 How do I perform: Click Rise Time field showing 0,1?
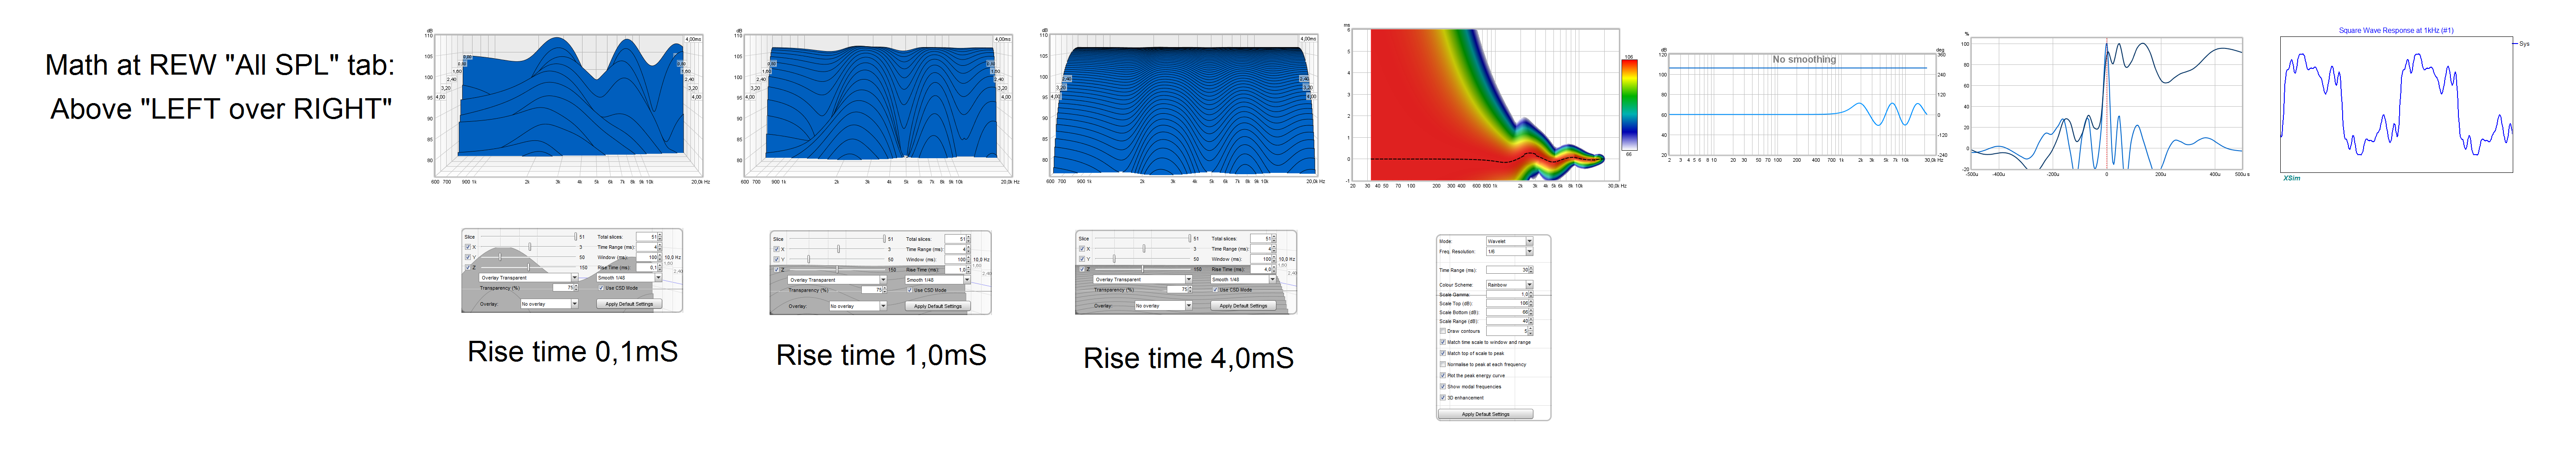point(648,267)
